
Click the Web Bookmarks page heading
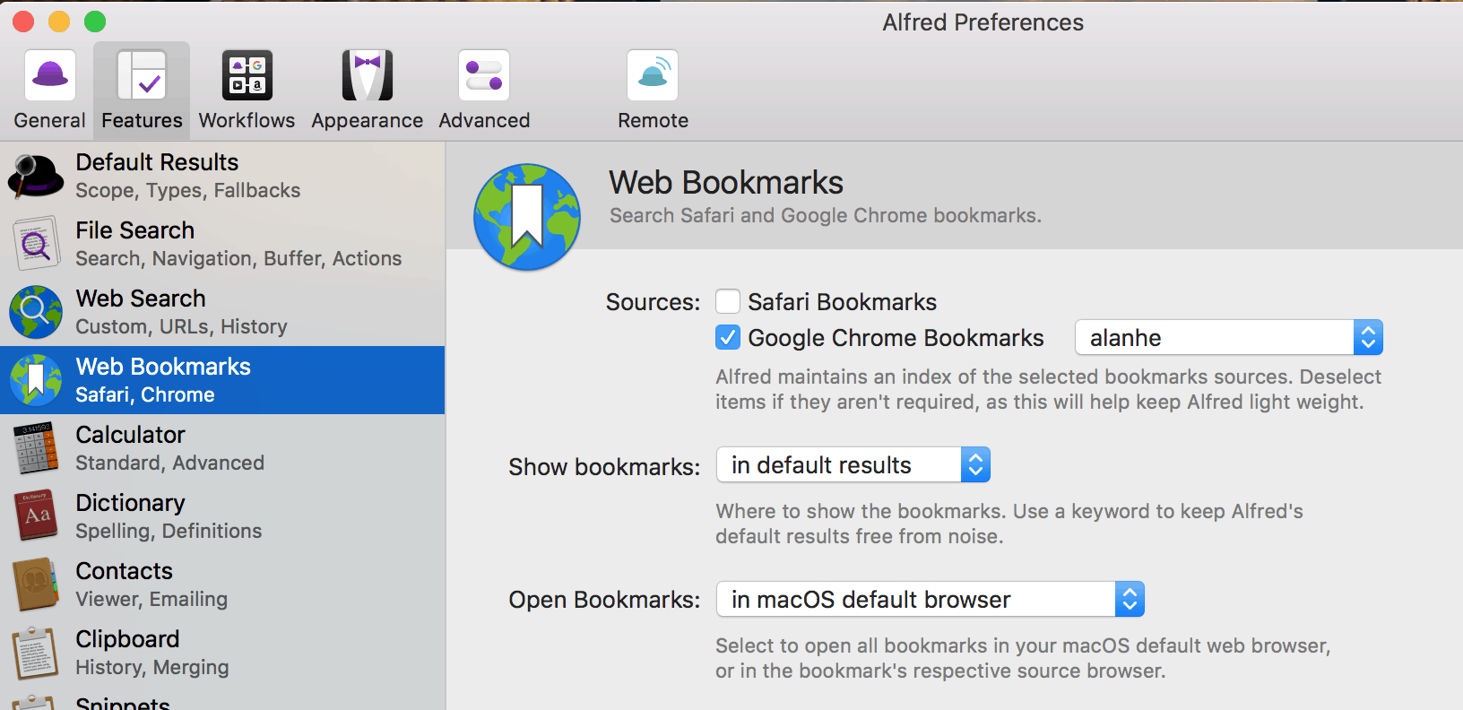pyautogui.click(x=726, y=183)
